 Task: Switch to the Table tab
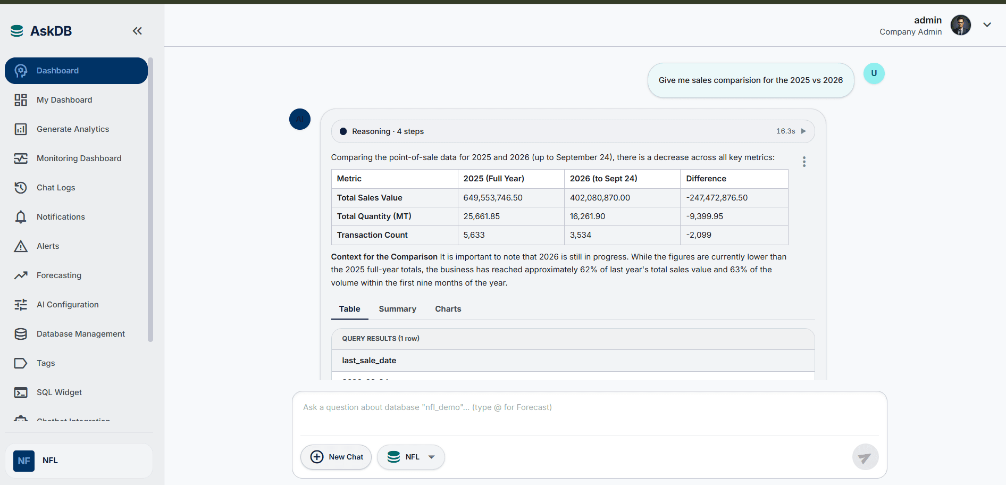(x=349, y=309)
